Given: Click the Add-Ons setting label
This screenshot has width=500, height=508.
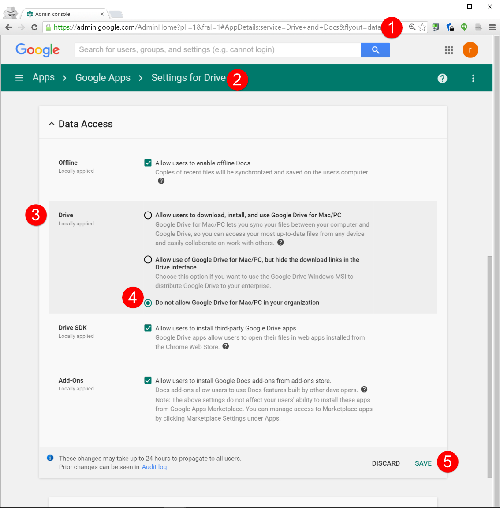Looking at the screenshot, I should [71, 380].
